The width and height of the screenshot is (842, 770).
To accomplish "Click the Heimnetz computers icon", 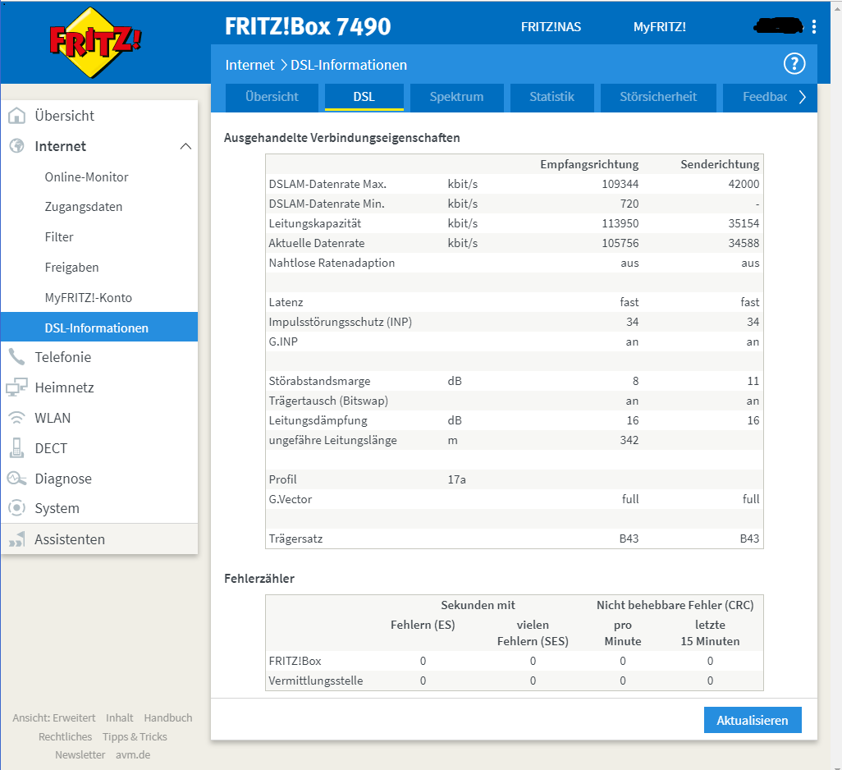I will 16,387.
